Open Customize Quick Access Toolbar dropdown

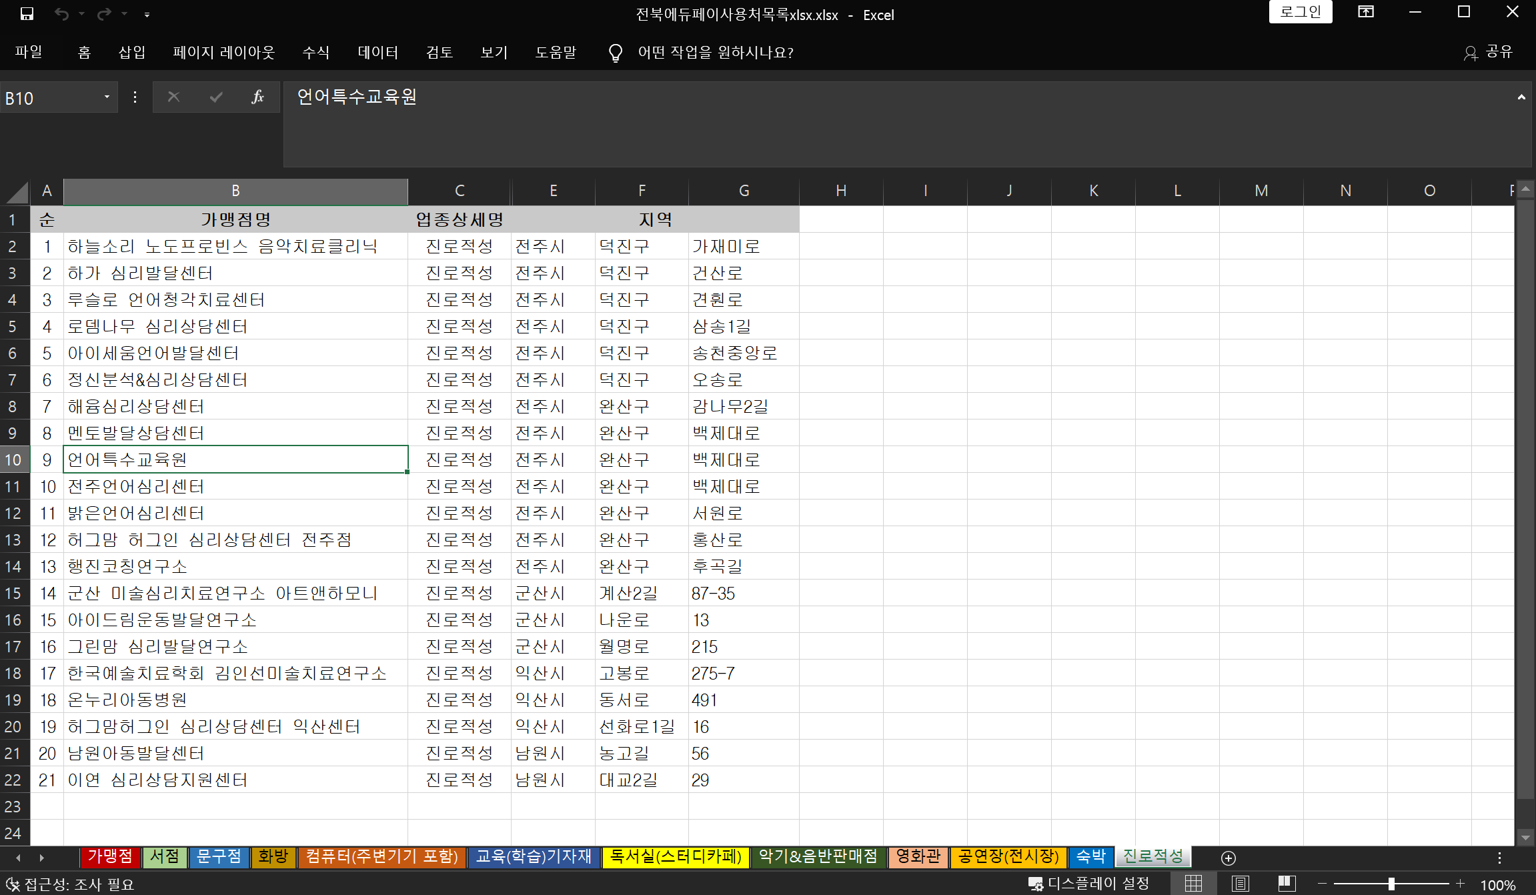click(x=147, y=14)
